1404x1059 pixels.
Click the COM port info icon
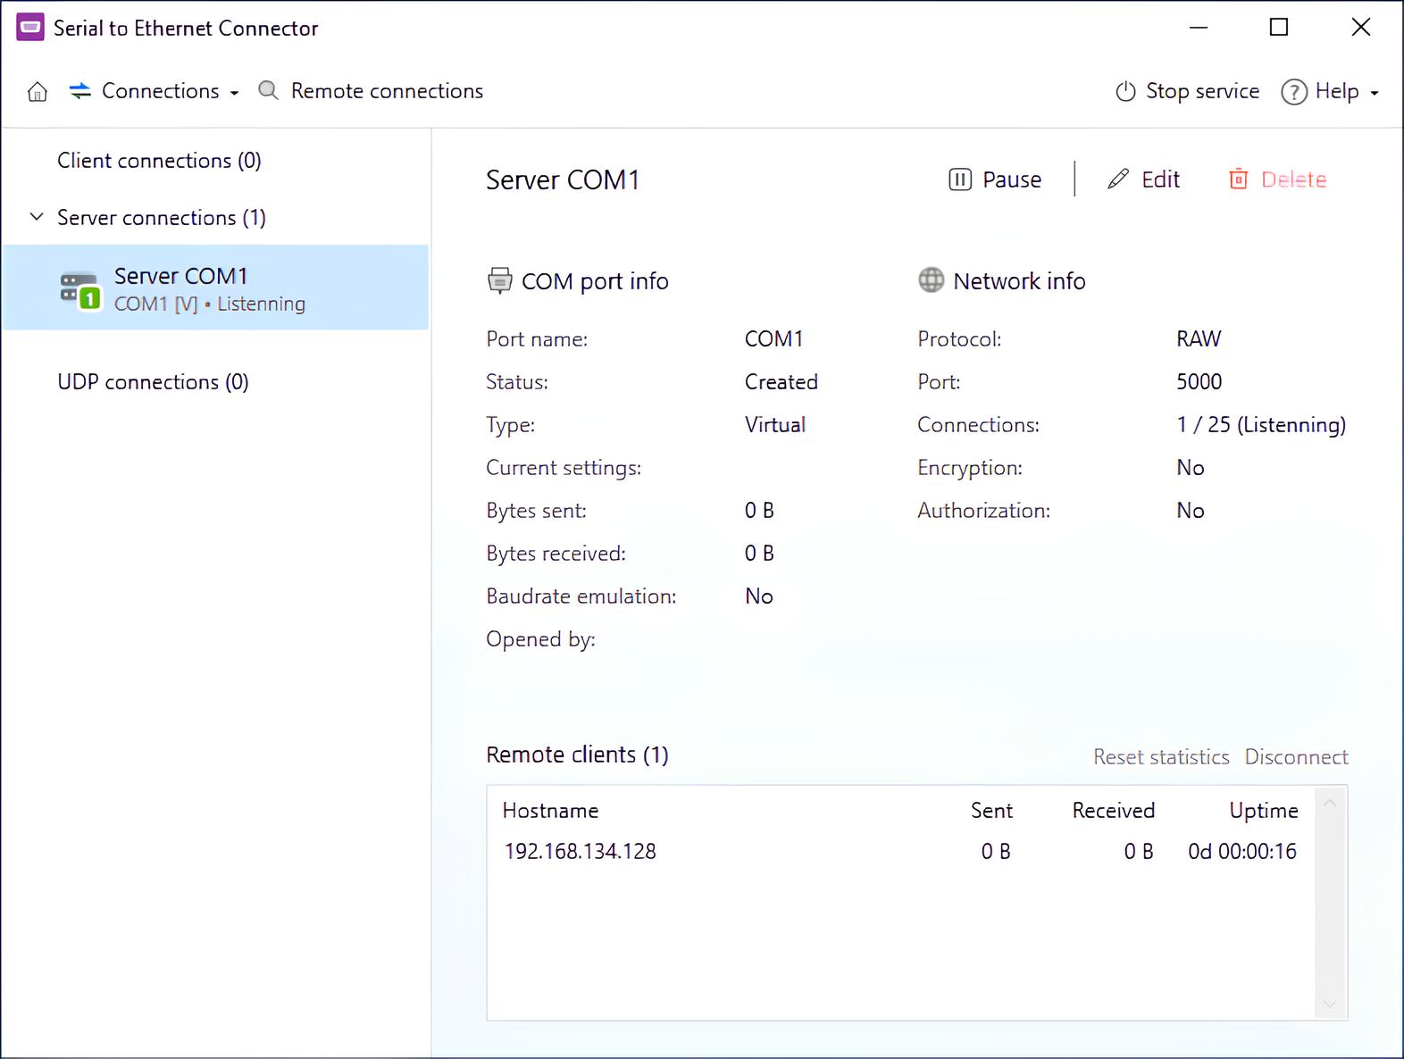coord(499,280)
